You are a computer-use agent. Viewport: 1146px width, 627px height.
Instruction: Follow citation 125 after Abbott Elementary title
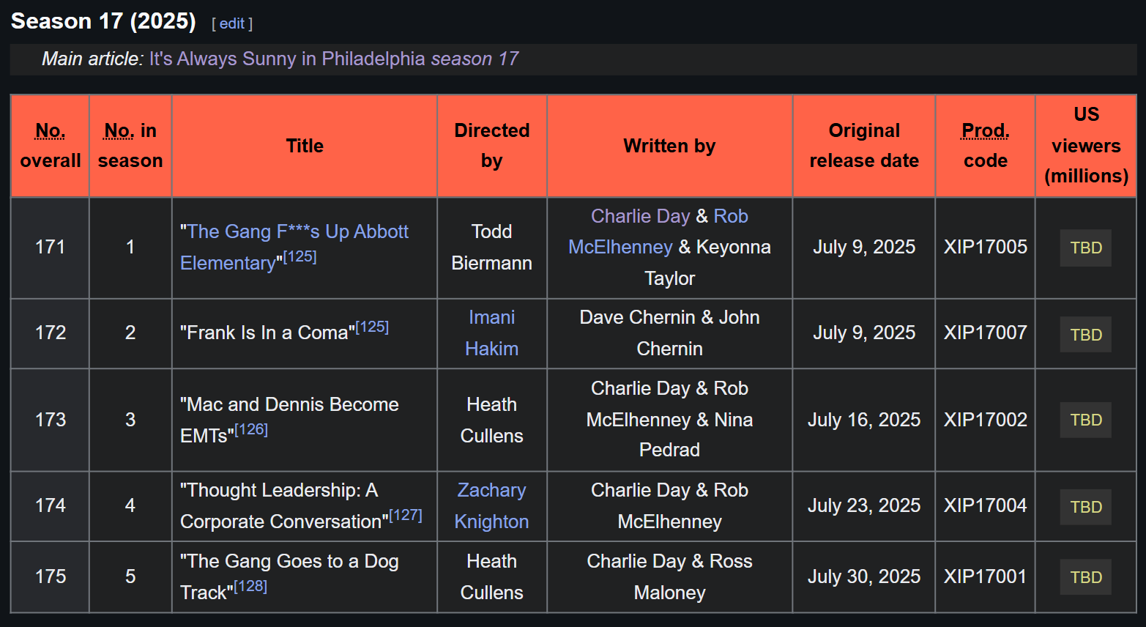pos(300,256)
